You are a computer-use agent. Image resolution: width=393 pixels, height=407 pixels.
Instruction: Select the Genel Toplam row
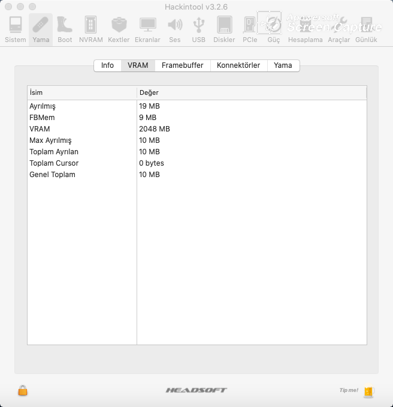(x=197, y=175)
